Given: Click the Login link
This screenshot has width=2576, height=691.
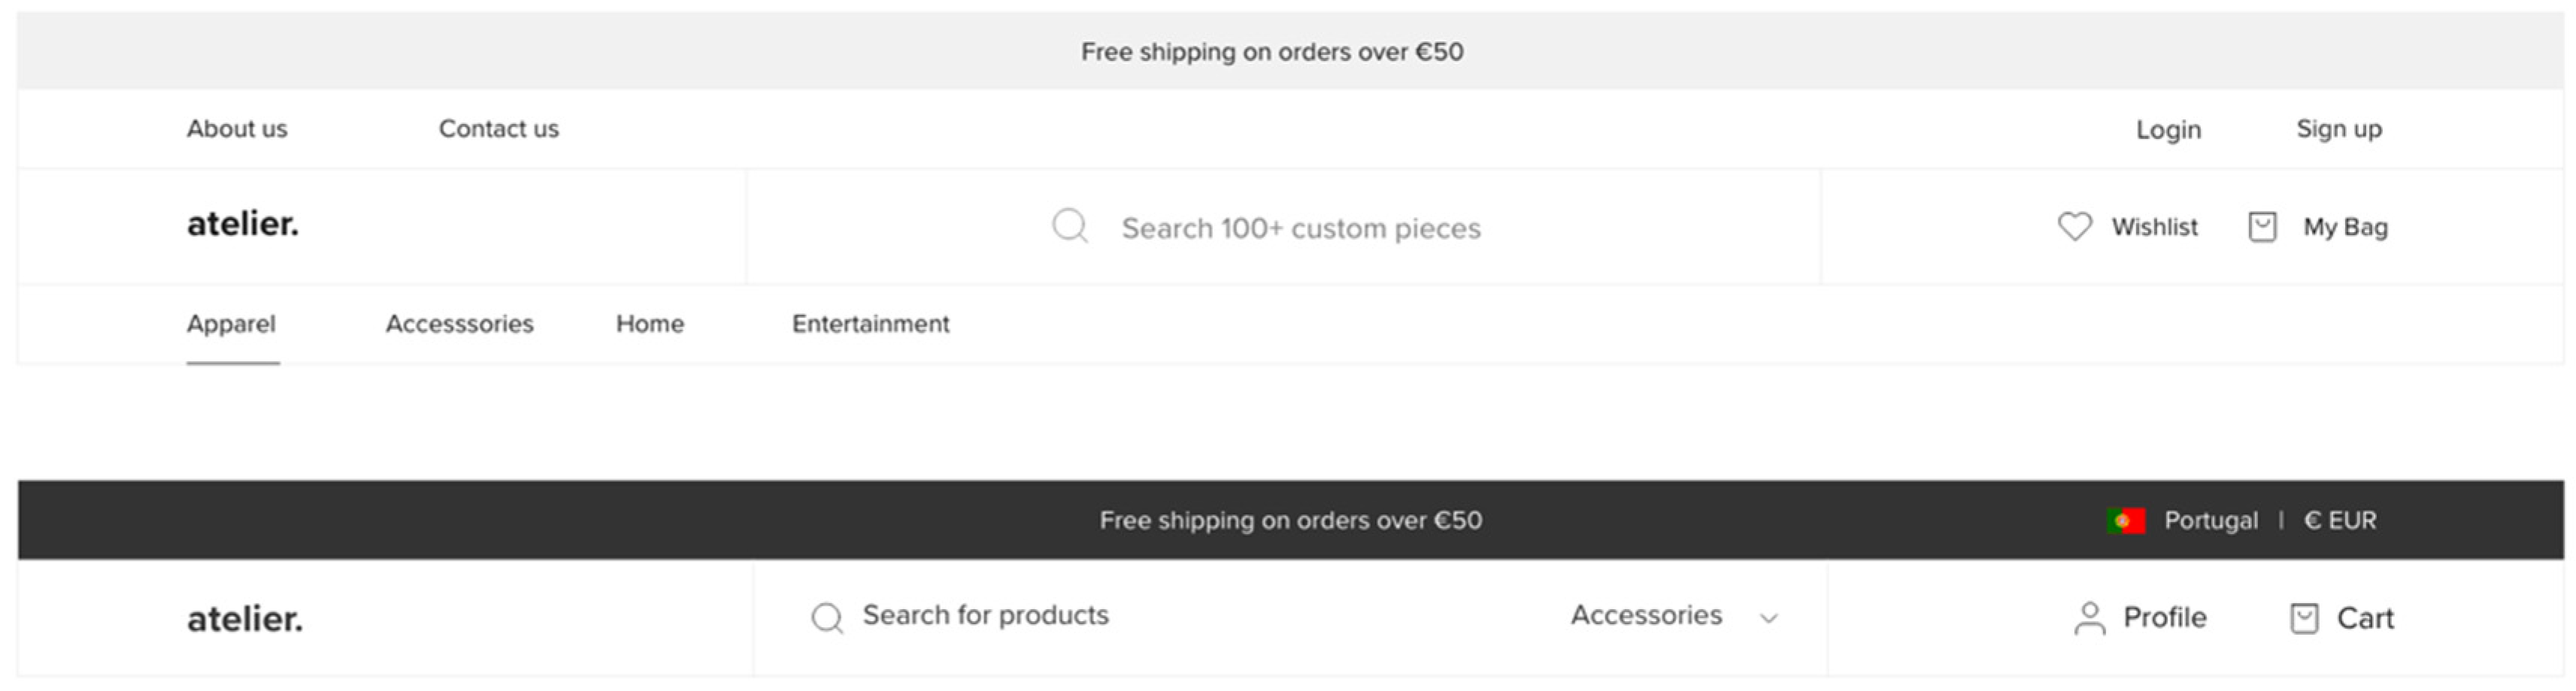Looking at the screenshot, I should (x=2168, y=130).
